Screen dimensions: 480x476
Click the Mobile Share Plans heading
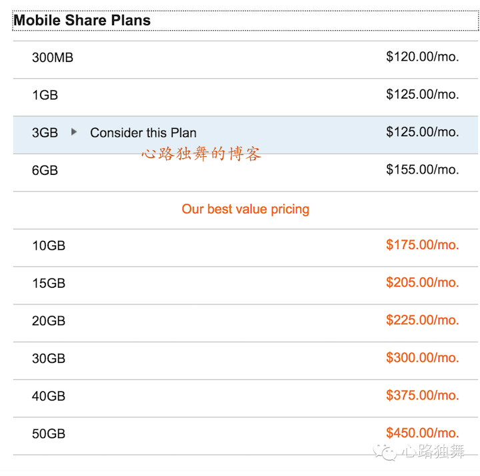click(x=82, y=20)
